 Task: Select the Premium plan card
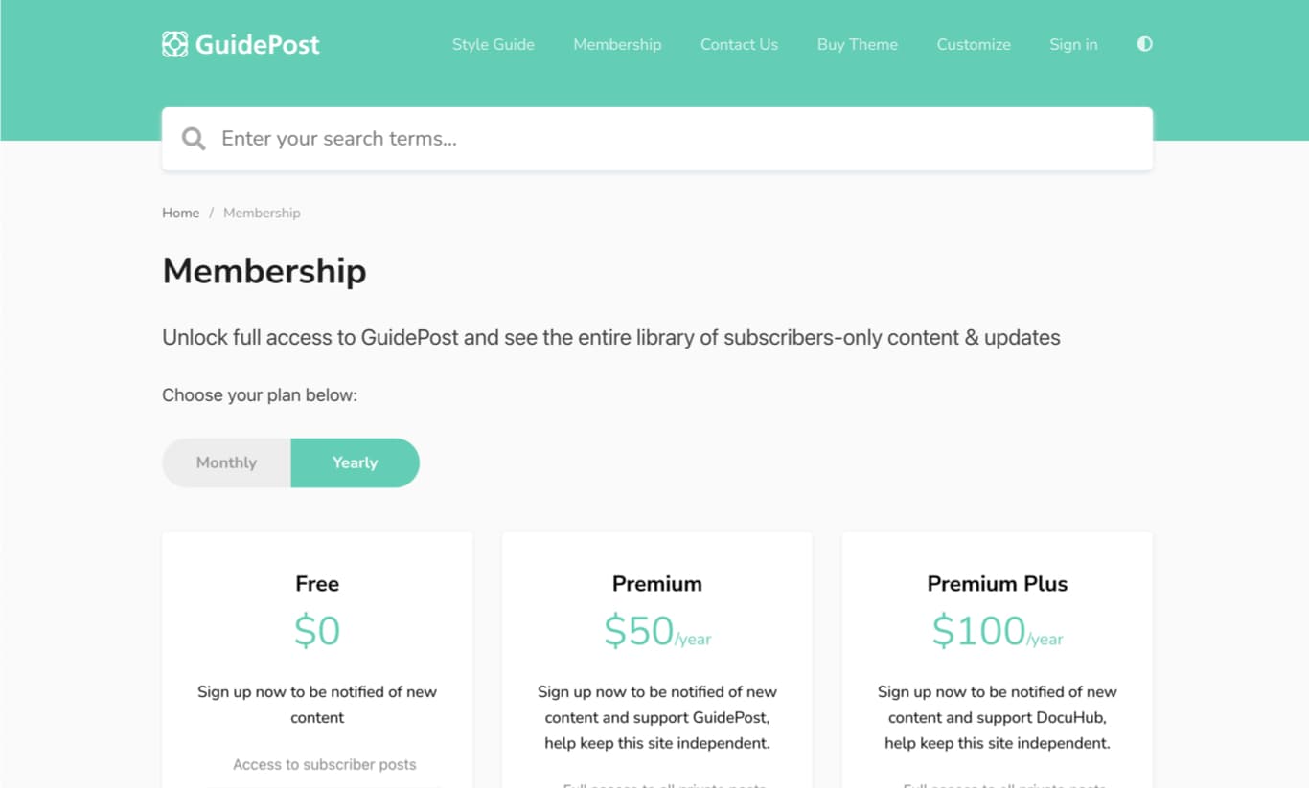click(x=657, y=660)
